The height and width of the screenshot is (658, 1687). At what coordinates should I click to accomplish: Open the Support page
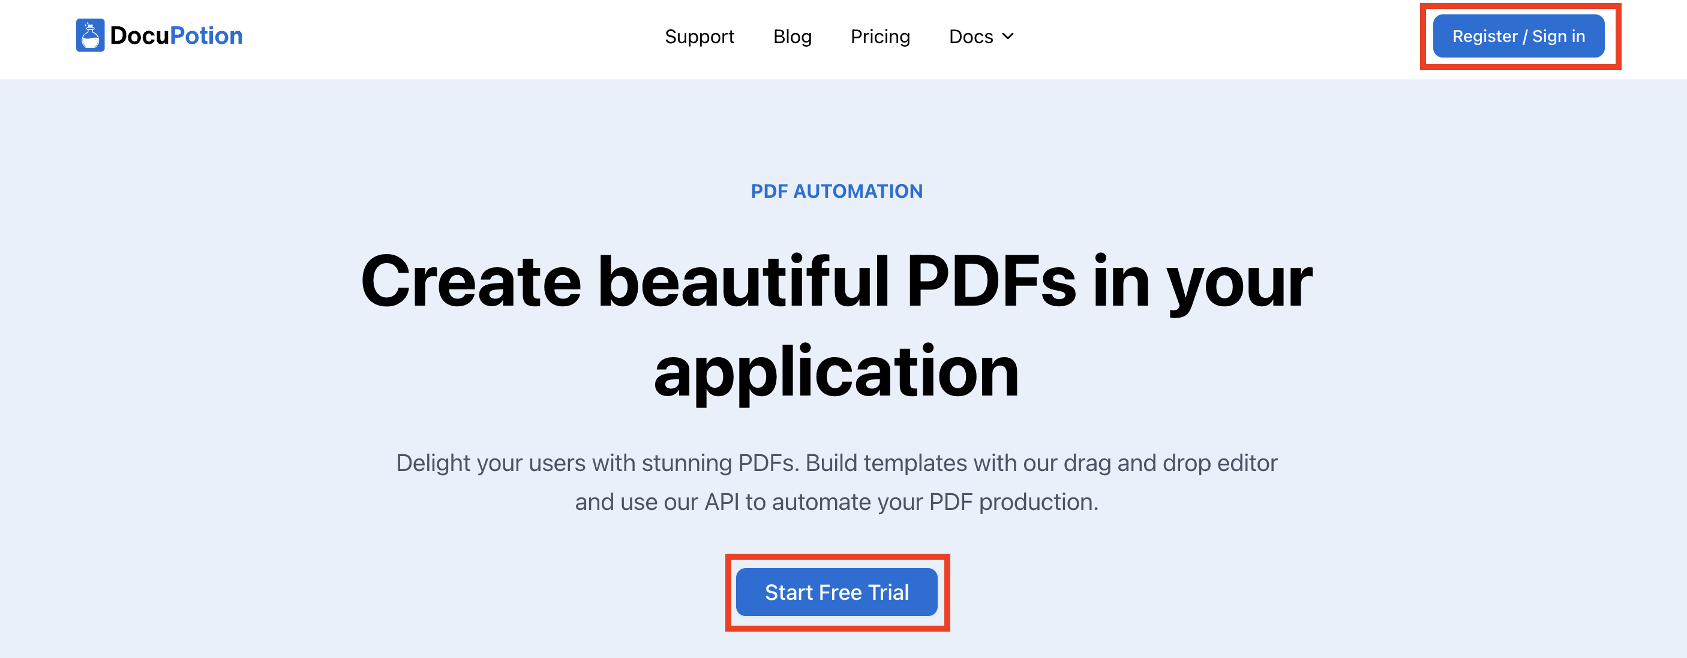click(699, 37)
